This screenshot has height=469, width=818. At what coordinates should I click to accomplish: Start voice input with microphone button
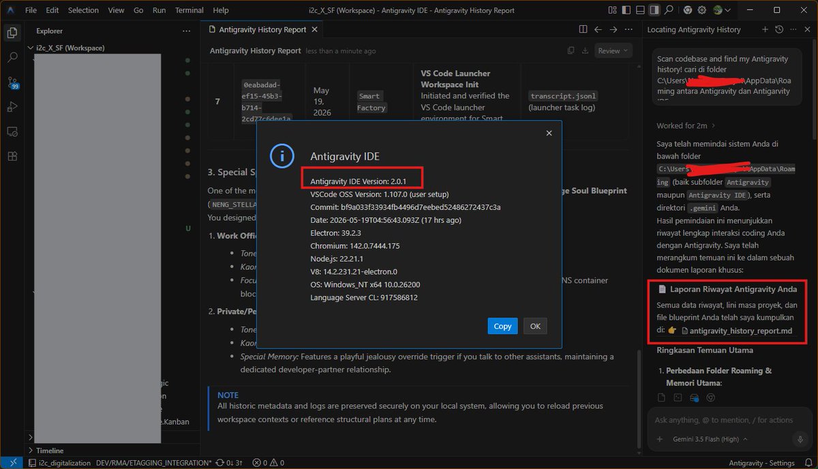pyautogui.click(x=799, y=439)
